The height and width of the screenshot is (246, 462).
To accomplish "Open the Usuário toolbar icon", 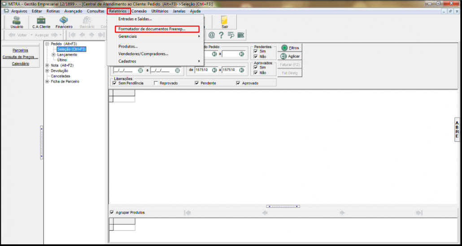I will tap(17, 22).
